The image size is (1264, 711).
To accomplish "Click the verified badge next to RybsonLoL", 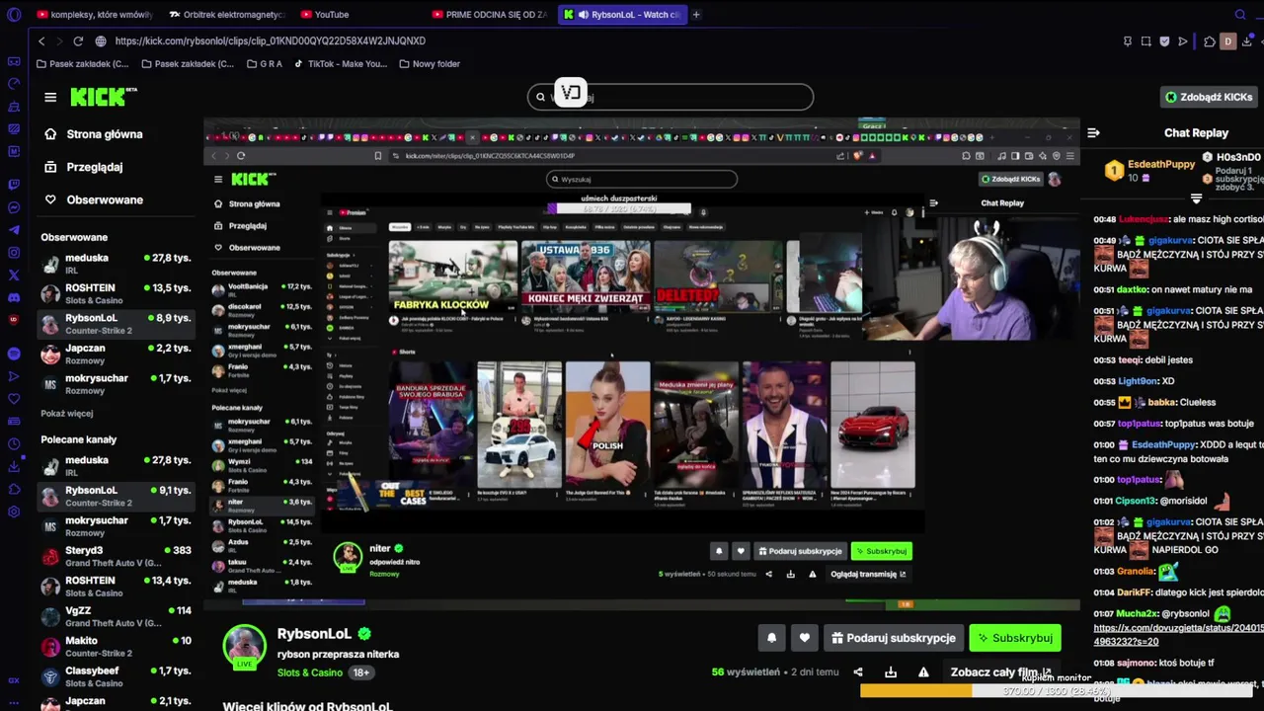I will click(364, 634).
